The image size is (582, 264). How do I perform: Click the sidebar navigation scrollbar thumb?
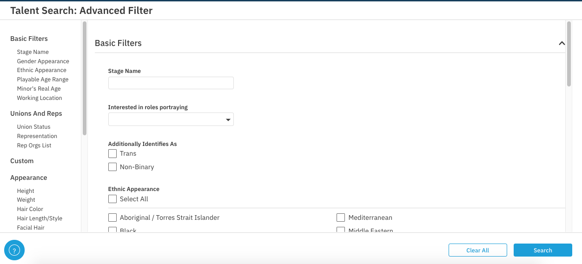(85, 78)
